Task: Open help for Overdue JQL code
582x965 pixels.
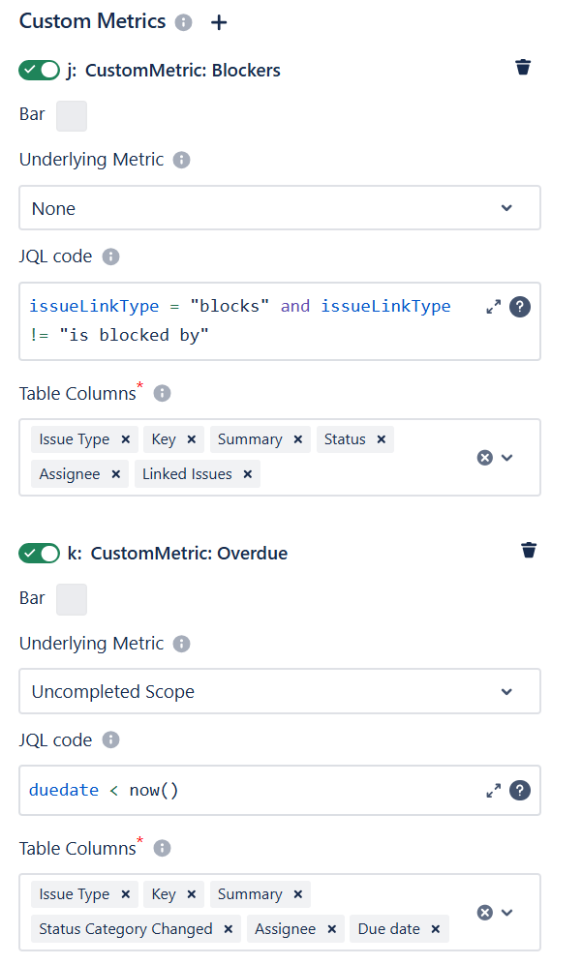Action: click(520, 791)
